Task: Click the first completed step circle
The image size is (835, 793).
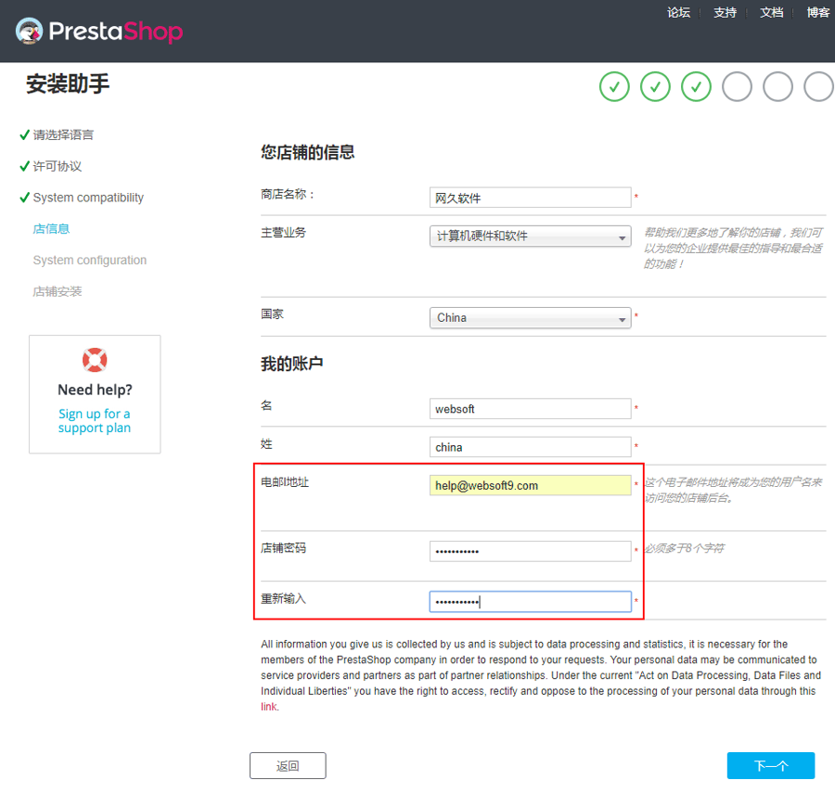Action: (x=614, y=86)
